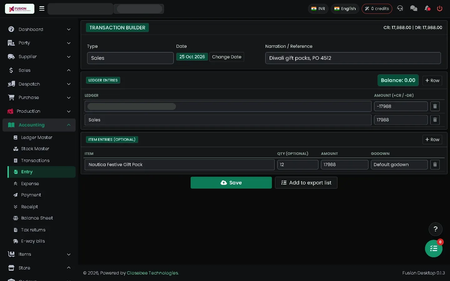This screenshot has width=450, height=281.
Task: Expand the Purchase menu
Action: point(39,97)
